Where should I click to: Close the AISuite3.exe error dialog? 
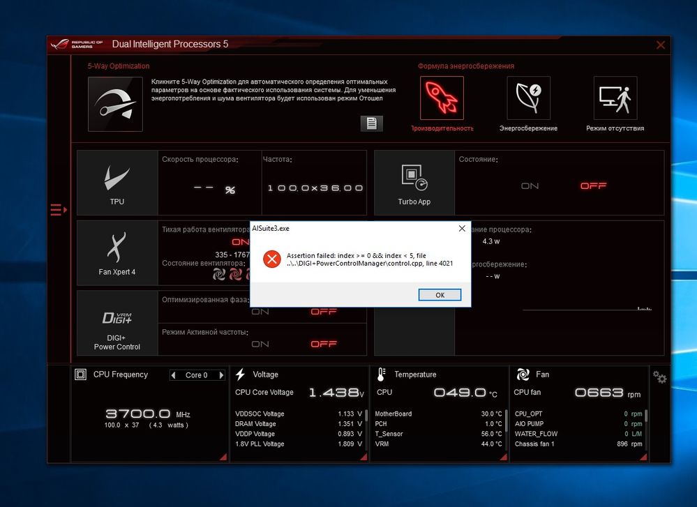[462, 229]
